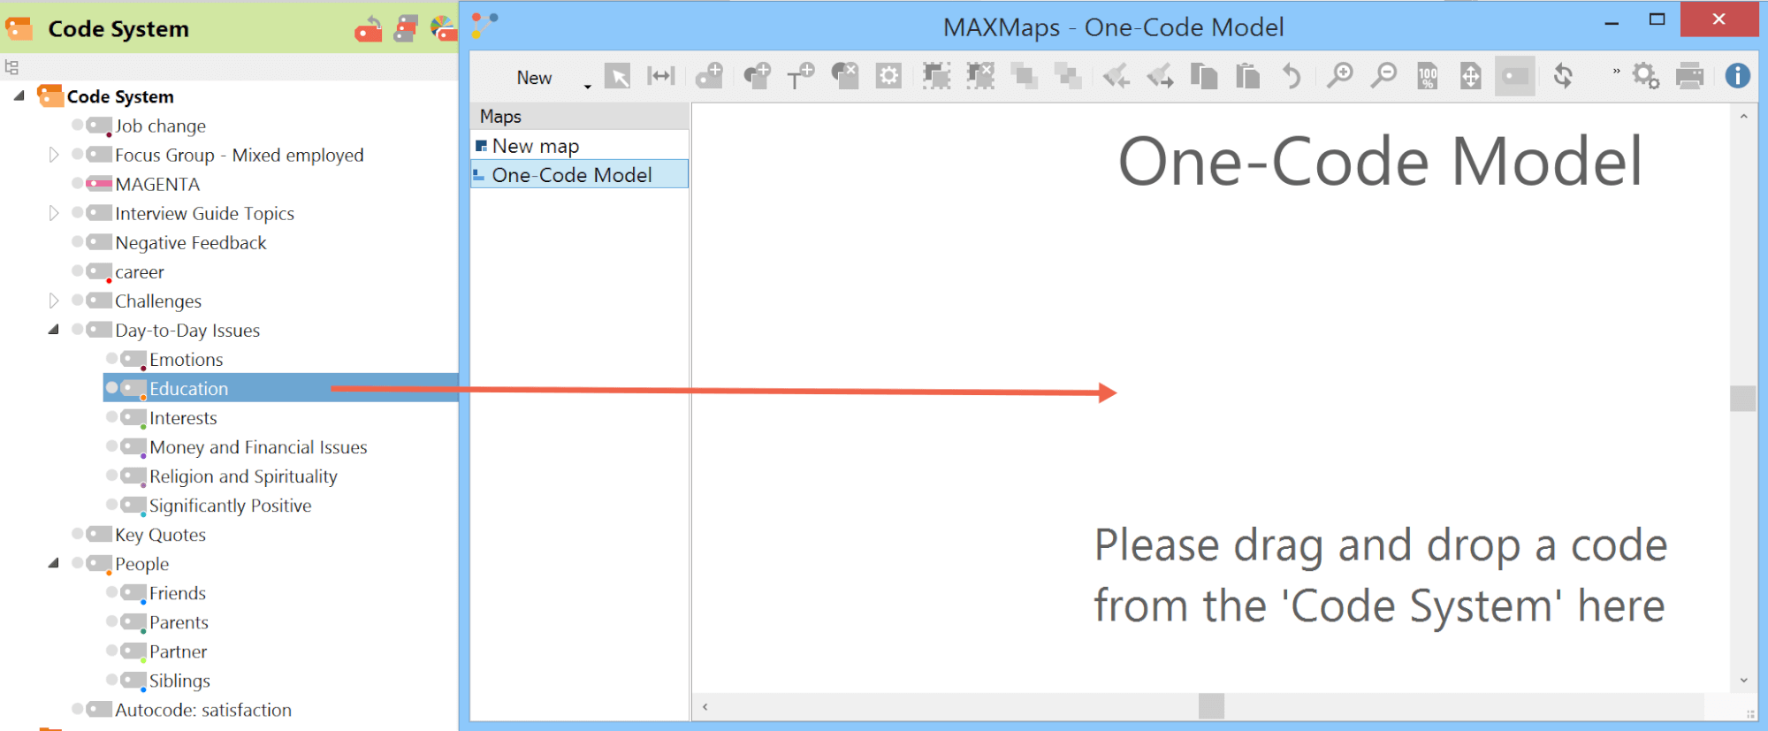Click reset activations icon in Code System header

[369, 29]
